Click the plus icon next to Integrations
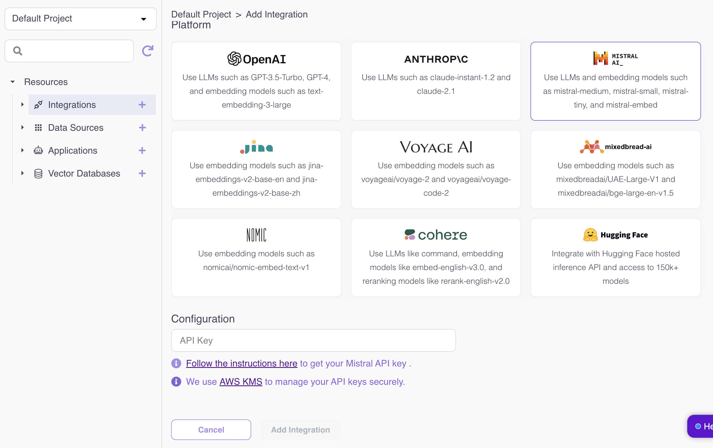This screenshot has height=448, width=713. tap(142, 104)
